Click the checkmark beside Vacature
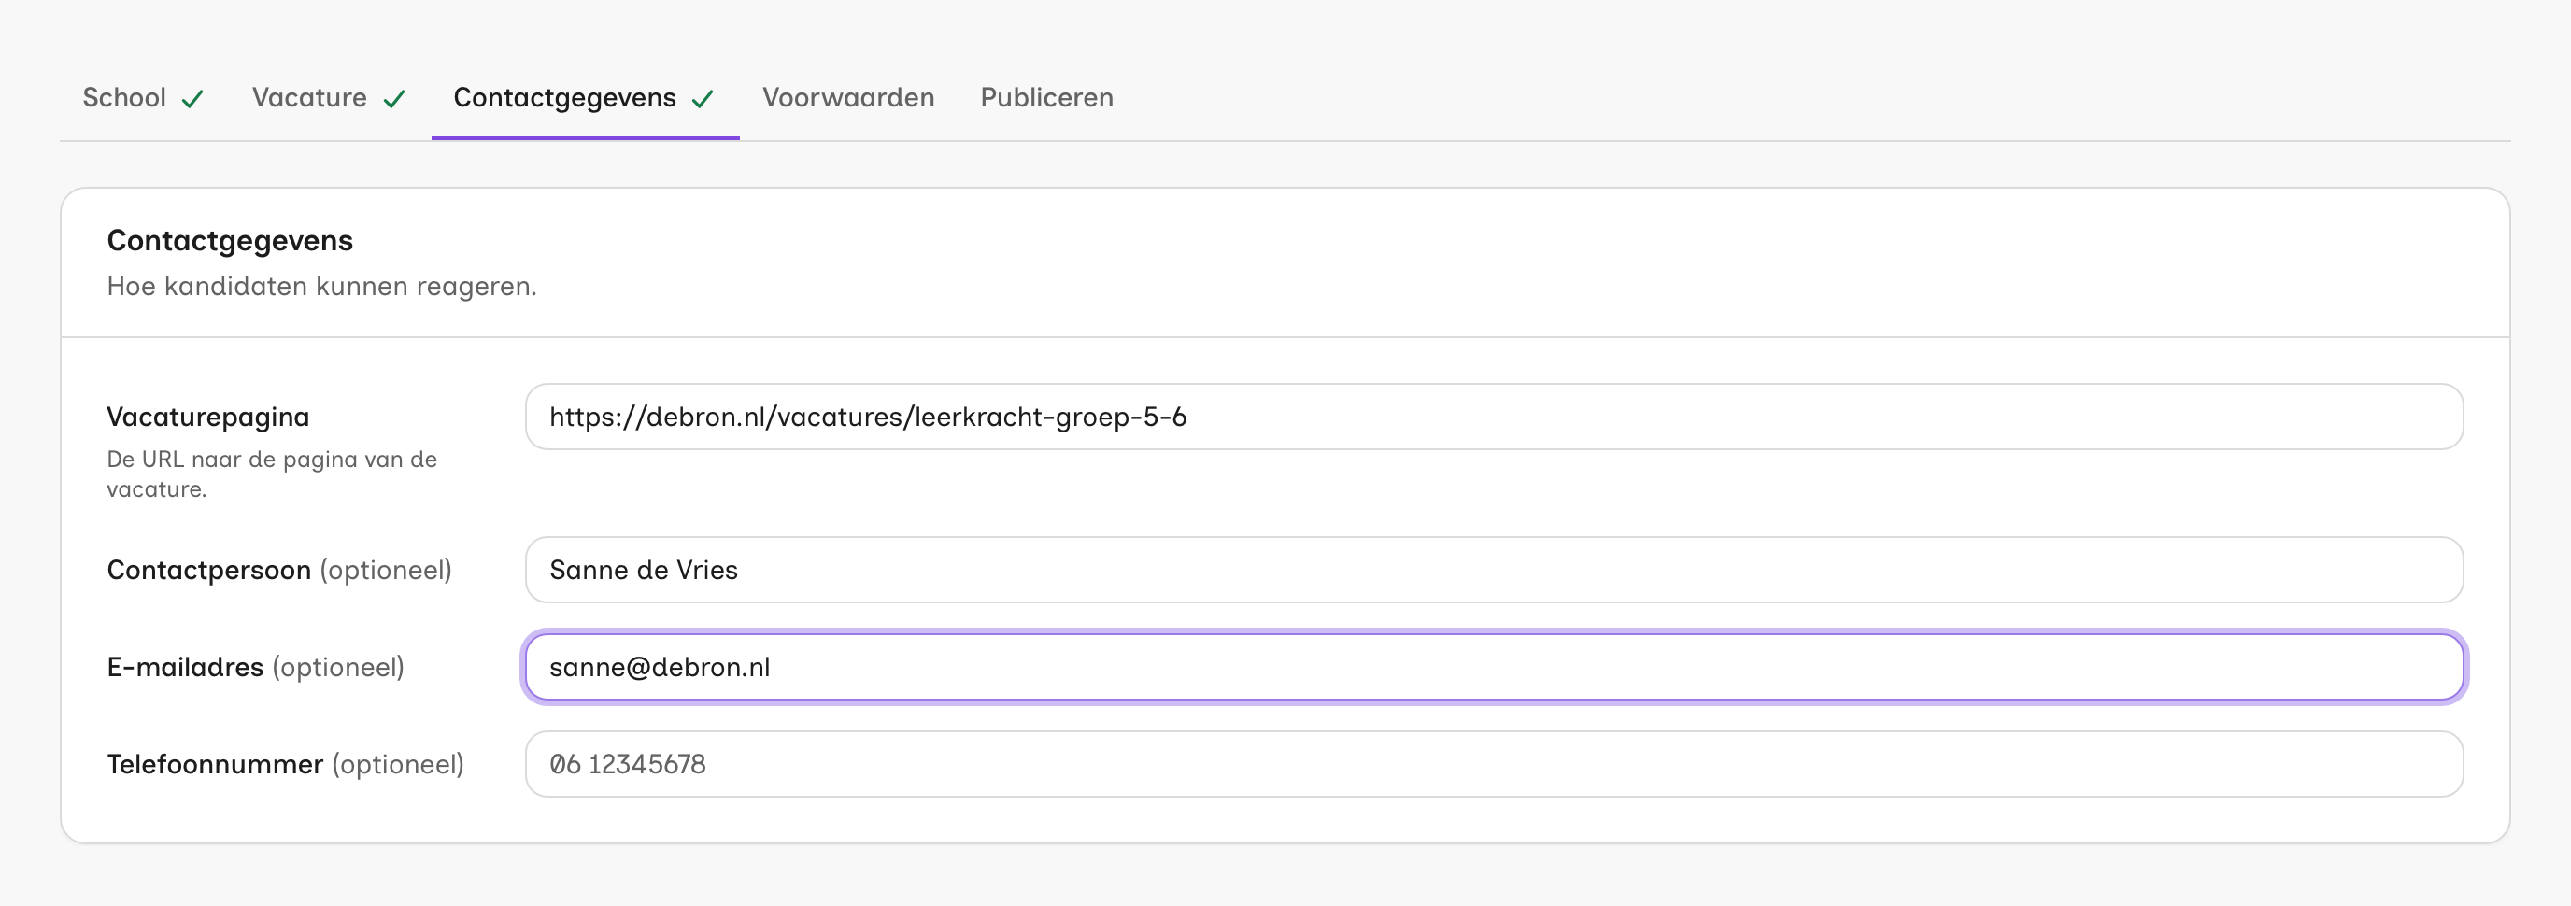This screenshot has width=2571, height=906. [x=394, y=99]
